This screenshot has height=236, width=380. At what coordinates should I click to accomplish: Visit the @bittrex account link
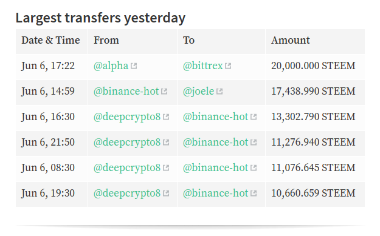[x=203, y=66]
